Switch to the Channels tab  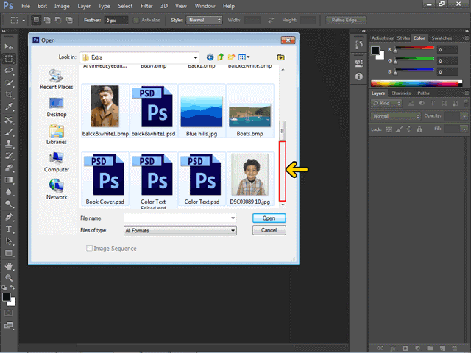tap(400, 93)
